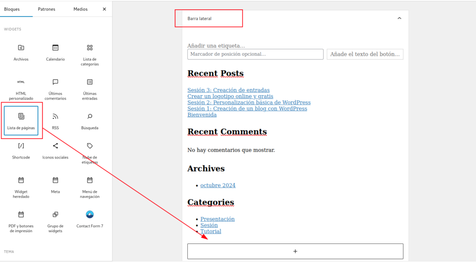Add the Búsqueda search block
Viewport: 476px width, 263px height.
pyautogui.click(x=90, y=121)
